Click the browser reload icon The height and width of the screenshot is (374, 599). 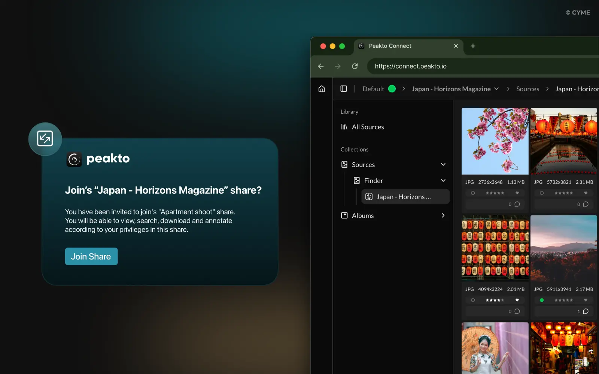click(355, 66)
